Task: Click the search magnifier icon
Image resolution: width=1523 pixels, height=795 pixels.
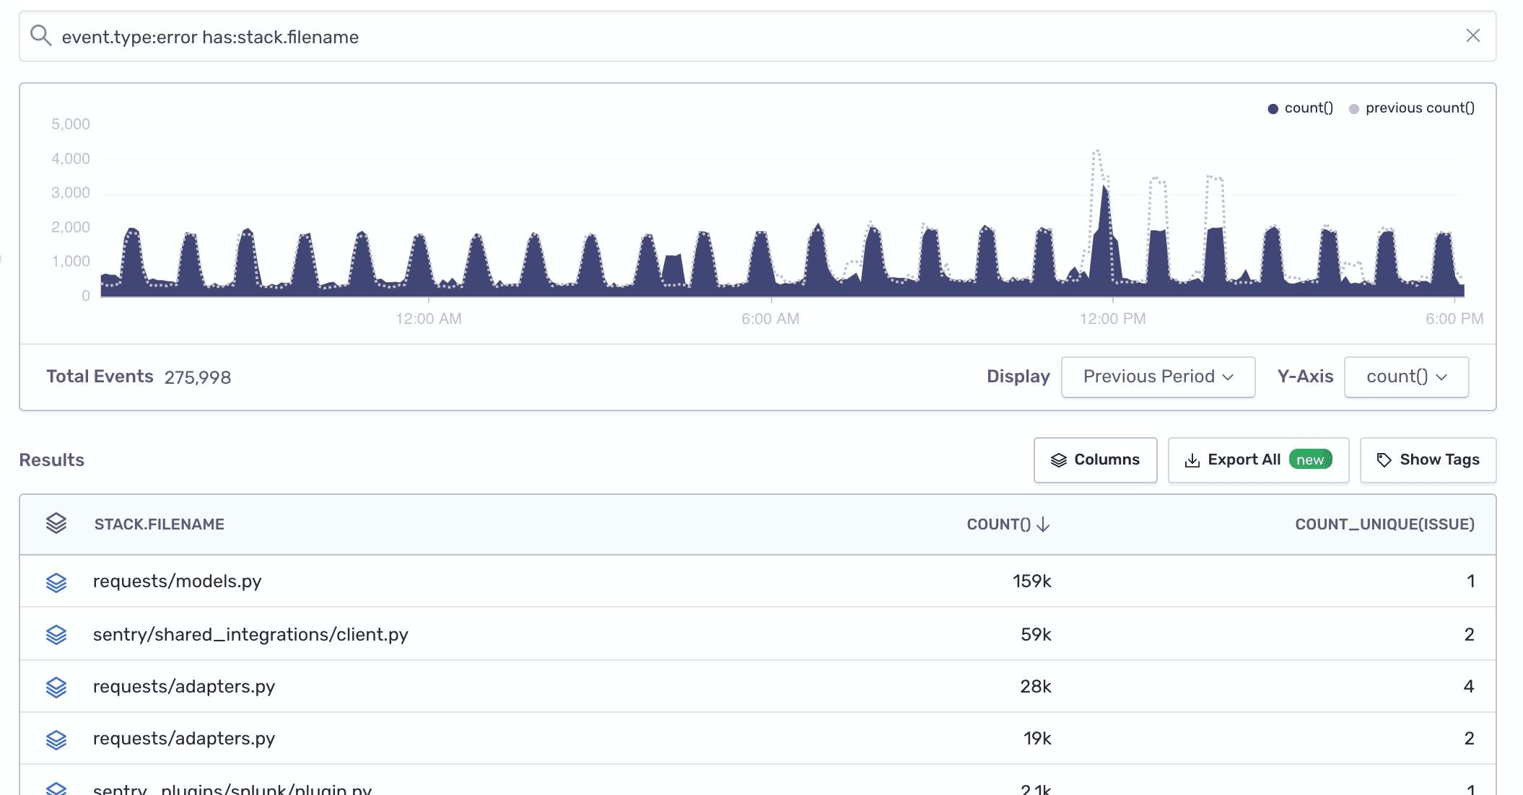Action: point(41,35)
